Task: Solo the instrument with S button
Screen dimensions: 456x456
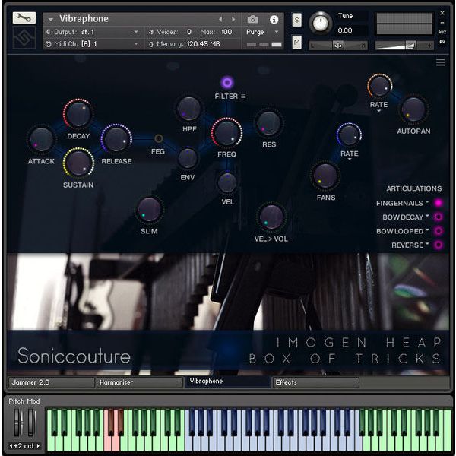Action: pos(296,20)
